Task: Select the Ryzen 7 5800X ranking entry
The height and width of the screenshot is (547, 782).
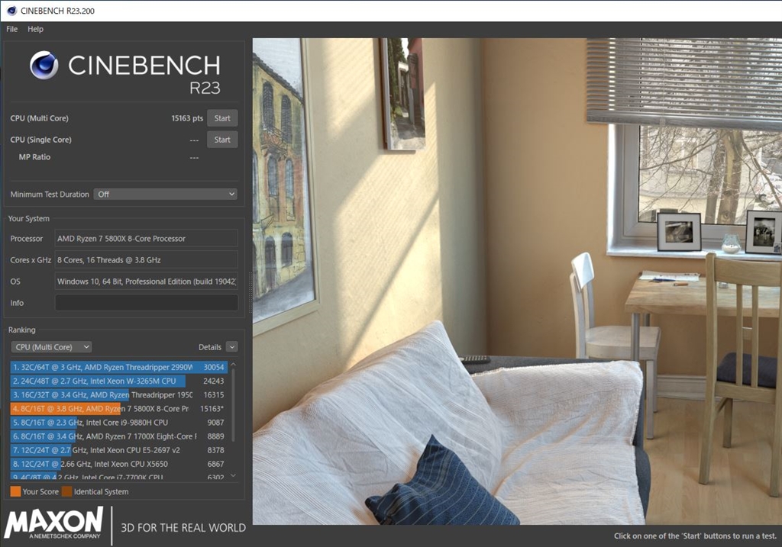Action: pos(118,408)
